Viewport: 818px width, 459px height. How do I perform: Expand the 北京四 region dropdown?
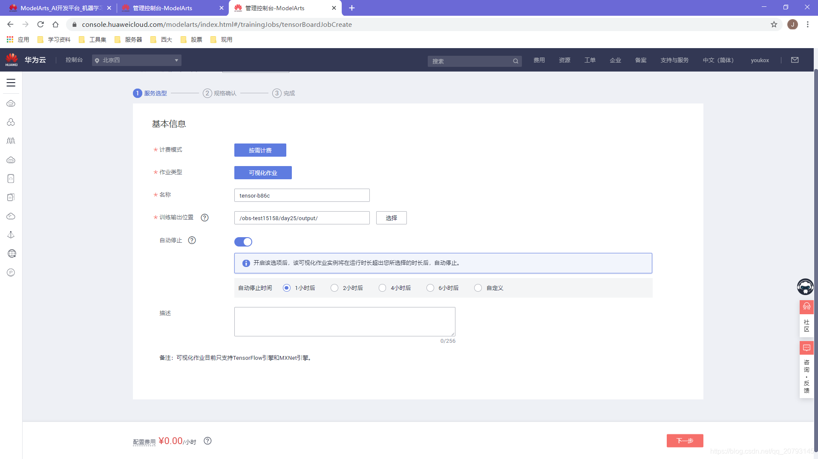point(137,60)
